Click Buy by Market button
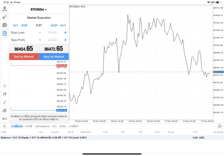224x156 pixels. (54, 57)
